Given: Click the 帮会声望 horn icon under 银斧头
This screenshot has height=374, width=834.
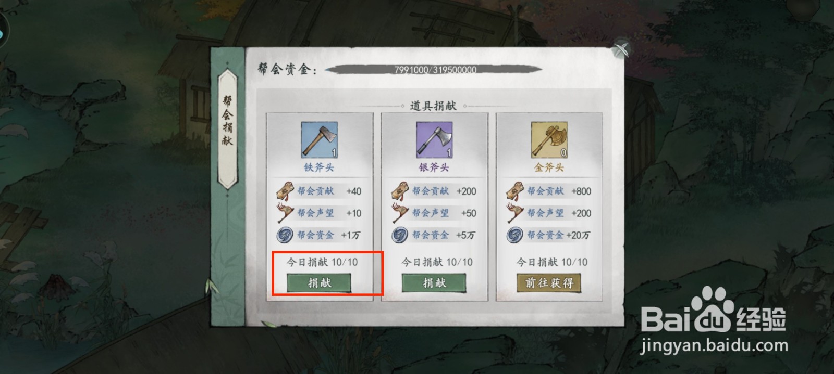Looking at the screenshot, I should tap(400, 213).
